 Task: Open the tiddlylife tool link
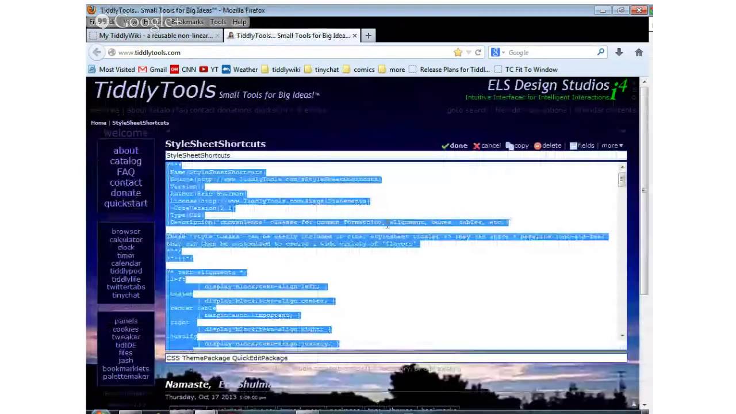[126, 279]
